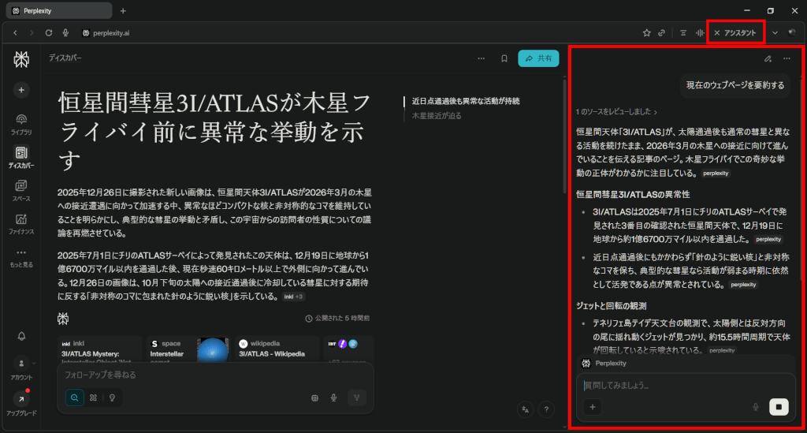Stop the assistant response generation
The height and width of the screenshot is (433, 807).
(779, 406)
